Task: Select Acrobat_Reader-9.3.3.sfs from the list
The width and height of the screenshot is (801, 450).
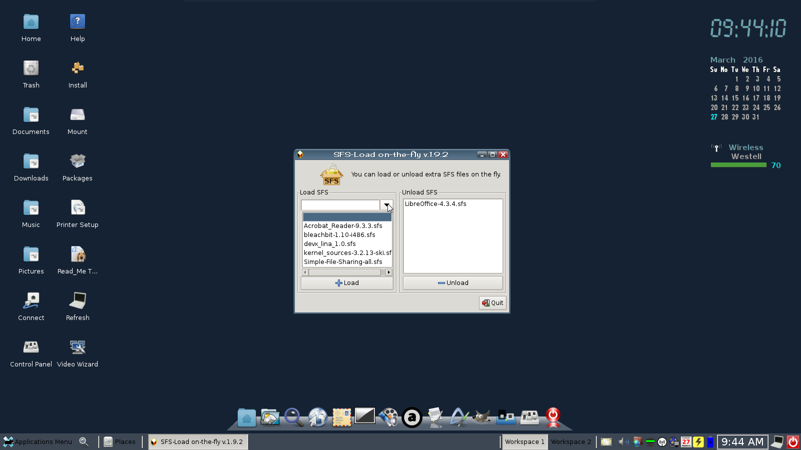Action: 347,226
